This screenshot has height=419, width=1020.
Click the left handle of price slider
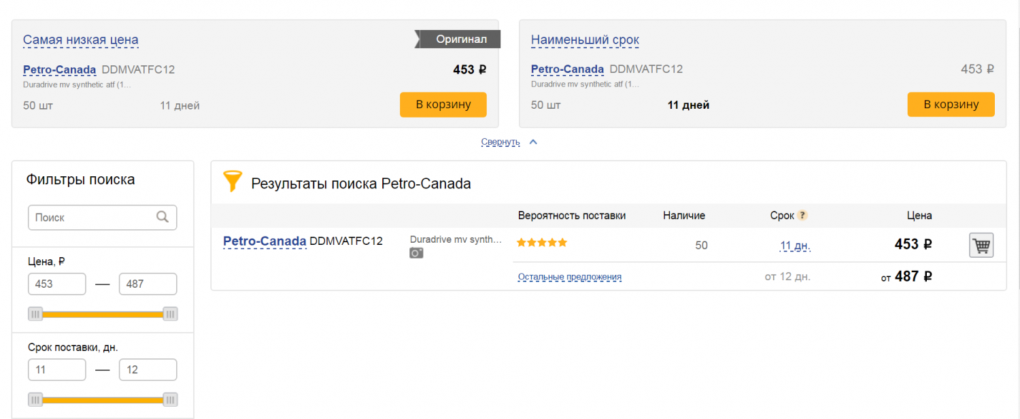tap(35, 314)
